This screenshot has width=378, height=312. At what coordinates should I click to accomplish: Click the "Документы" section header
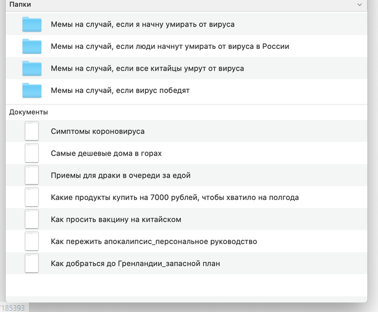(28, 112)
